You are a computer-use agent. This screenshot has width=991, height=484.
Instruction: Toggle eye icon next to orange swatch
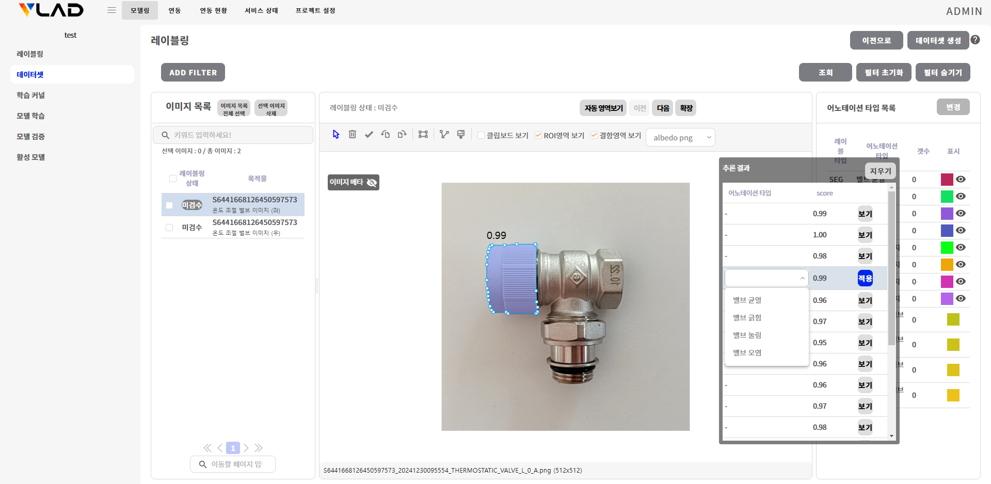tap(961, 264)
